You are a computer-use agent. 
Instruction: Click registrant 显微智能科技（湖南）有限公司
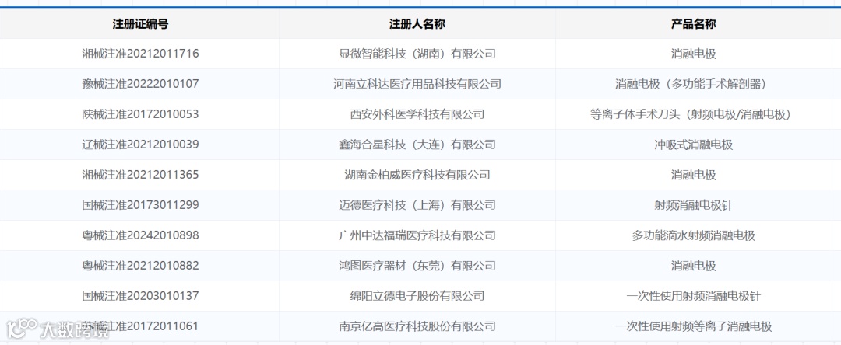(x=417, y=54)
